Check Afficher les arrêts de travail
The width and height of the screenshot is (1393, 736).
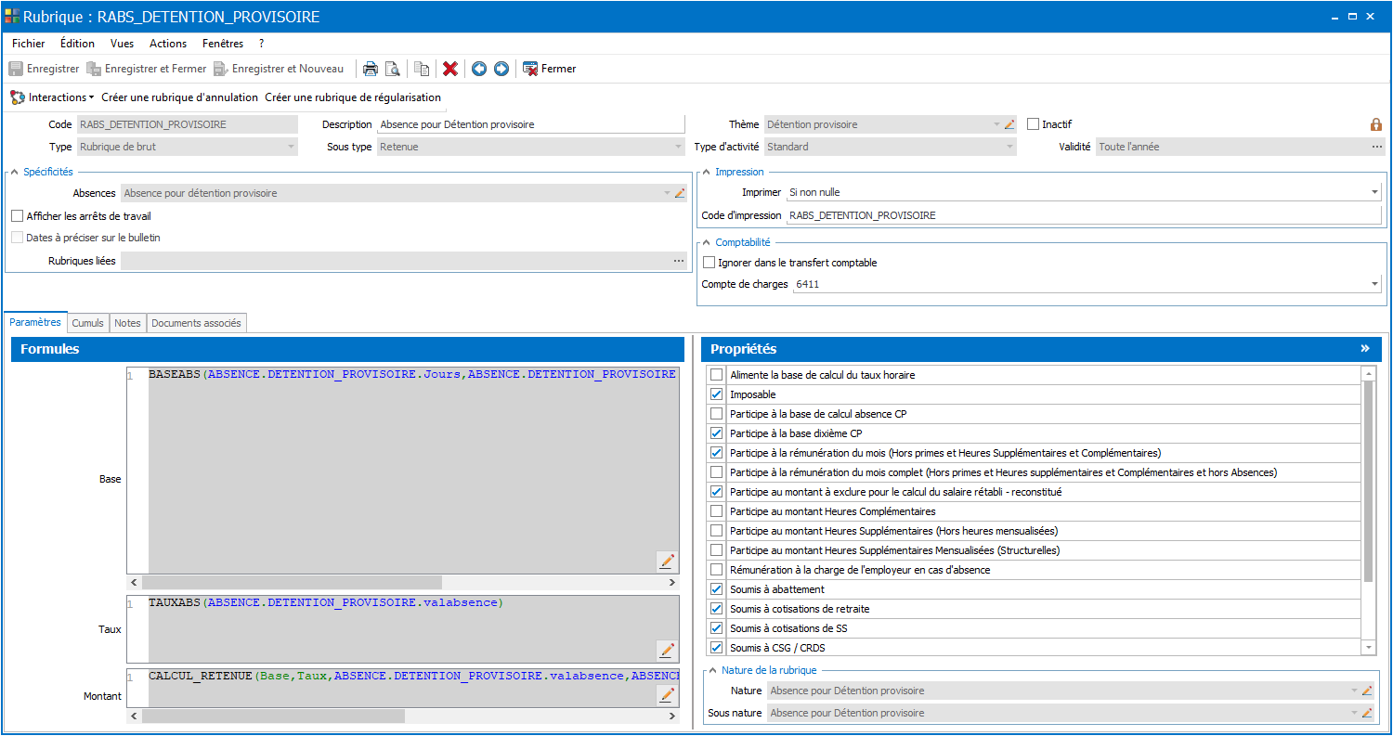click(17, 216)
